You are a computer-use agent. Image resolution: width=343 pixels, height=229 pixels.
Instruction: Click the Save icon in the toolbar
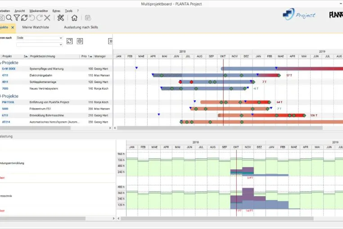click(2, 18)
